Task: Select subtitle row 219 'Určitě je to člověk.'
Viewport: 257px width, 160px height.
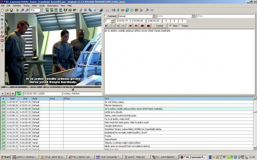Action: [127, 112]
